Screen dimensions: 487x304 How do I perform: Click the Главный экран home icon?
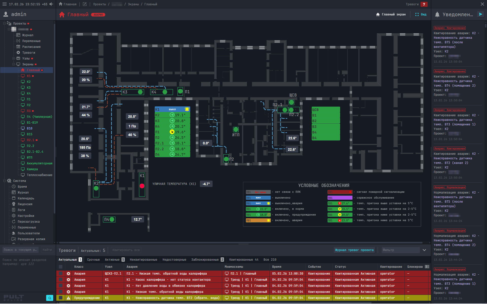click(377, 14)
